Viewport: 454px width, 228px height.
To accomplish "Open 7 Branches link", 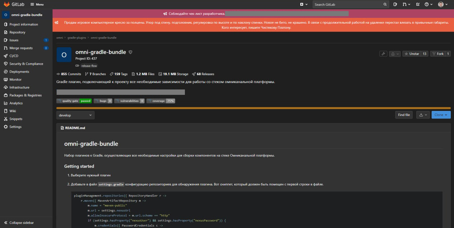I will click(95, 74).
